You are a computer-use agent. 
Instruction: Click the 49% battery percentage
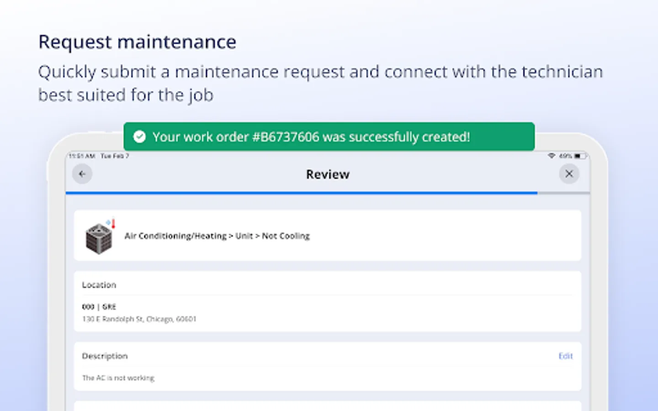(x=565, y=156)
